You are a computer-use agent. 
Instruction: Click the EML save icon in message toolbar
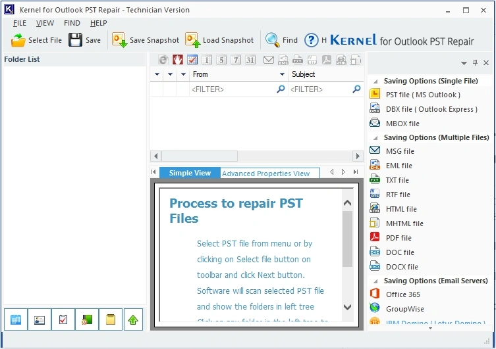(x=283, y=60)
